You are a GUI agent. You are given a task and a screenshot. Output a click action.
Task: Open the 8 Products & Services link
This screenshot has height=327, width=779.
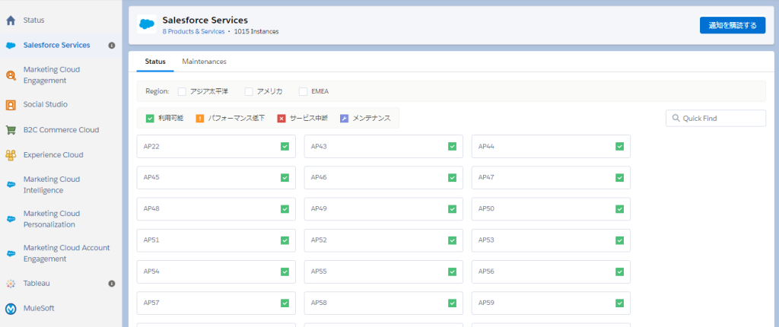pyautogui.click(x=193, y=31)
